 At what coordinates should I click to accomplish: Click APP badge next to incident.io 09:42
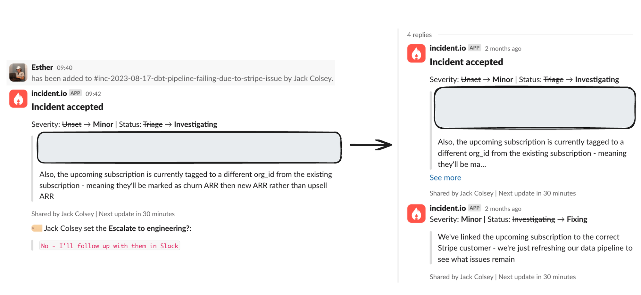pos(75,93)
